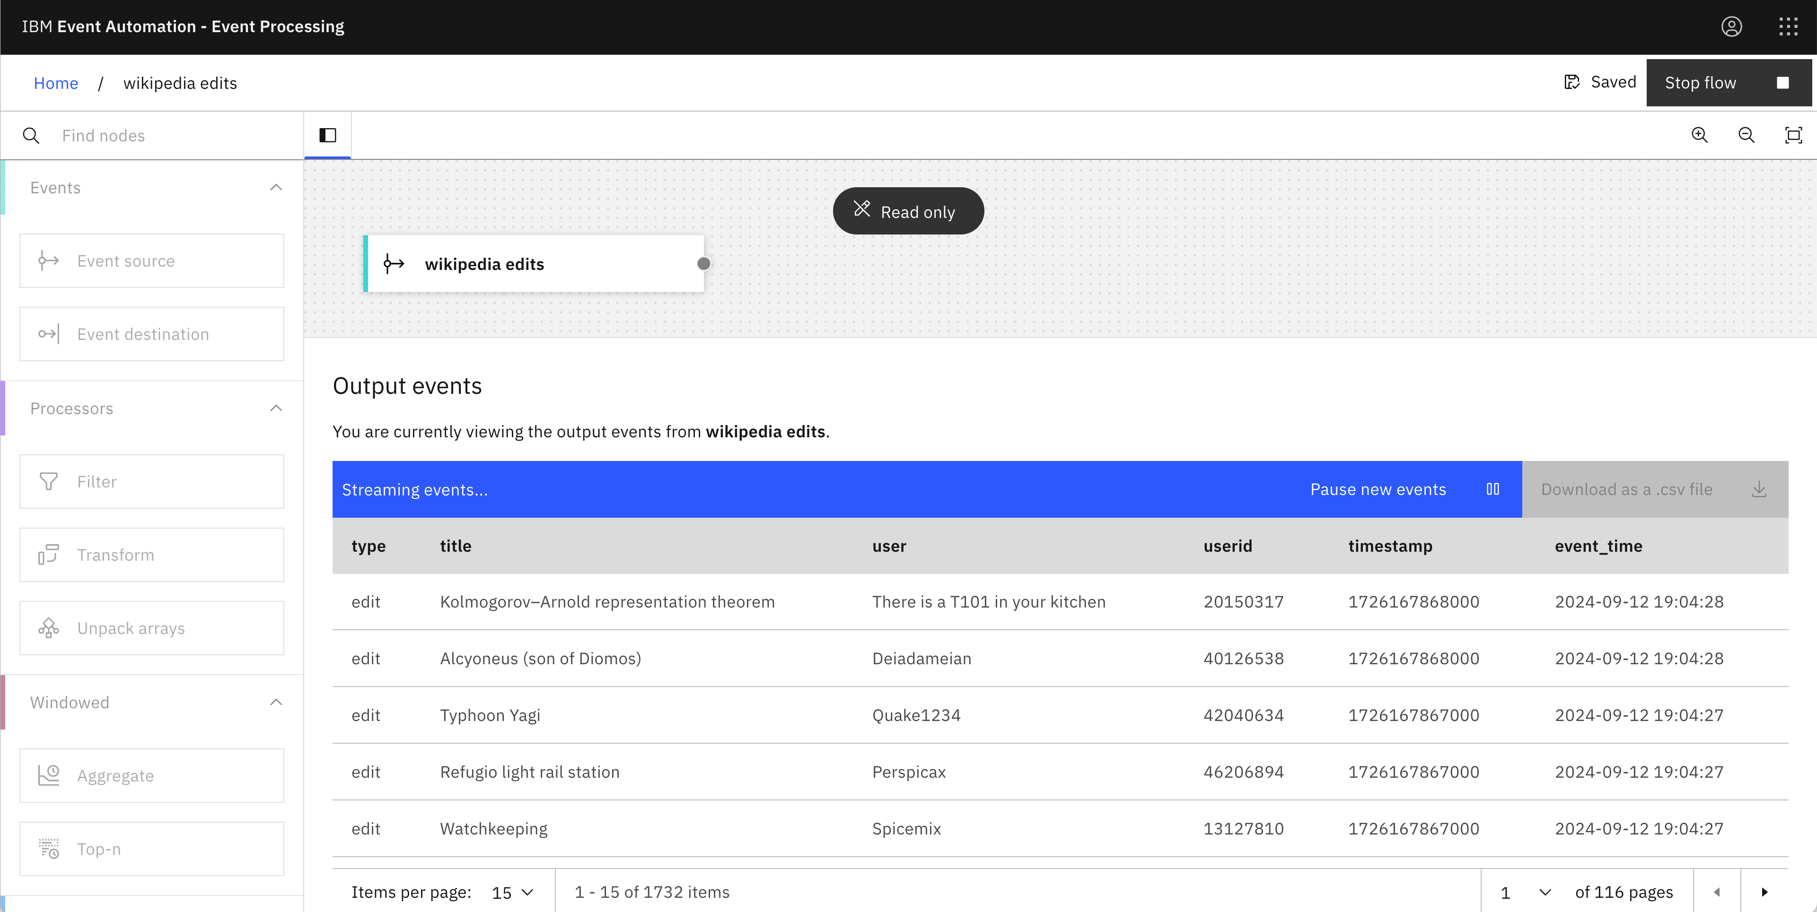Stop the running flow
The width and height of the screenshot is (1817, 912).
[x=1728, y=82]
